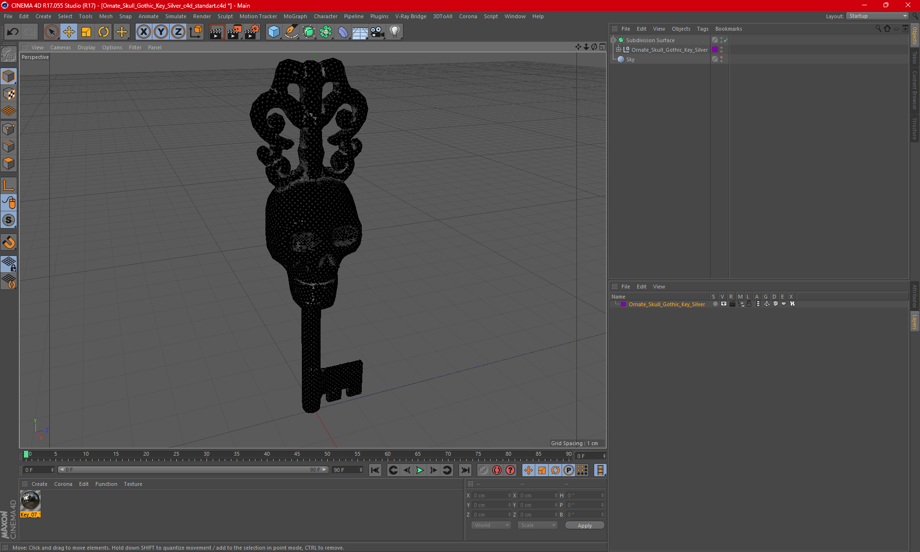
Task: Click the Coordinate System icon
Action: coord(196,32)
